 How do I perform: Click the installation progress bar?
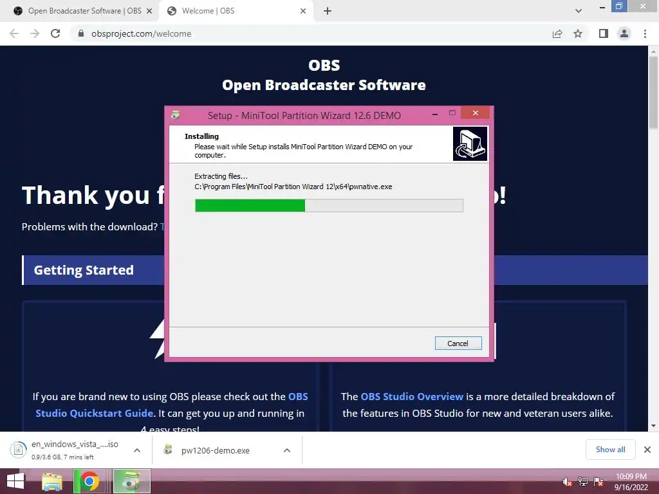coord(329,205)
